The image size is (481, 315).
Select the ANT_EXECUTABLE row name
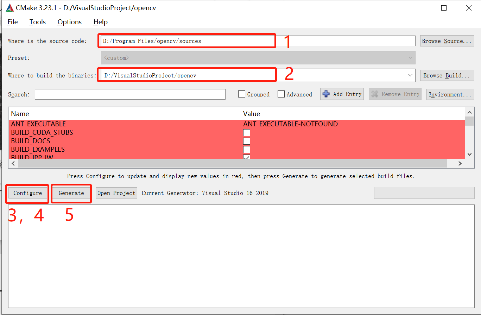[x=38, y=124]
